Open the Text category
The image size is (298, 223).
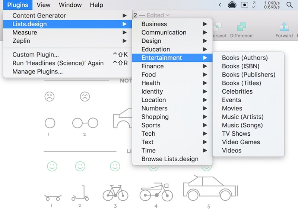(x=172, y=142)
